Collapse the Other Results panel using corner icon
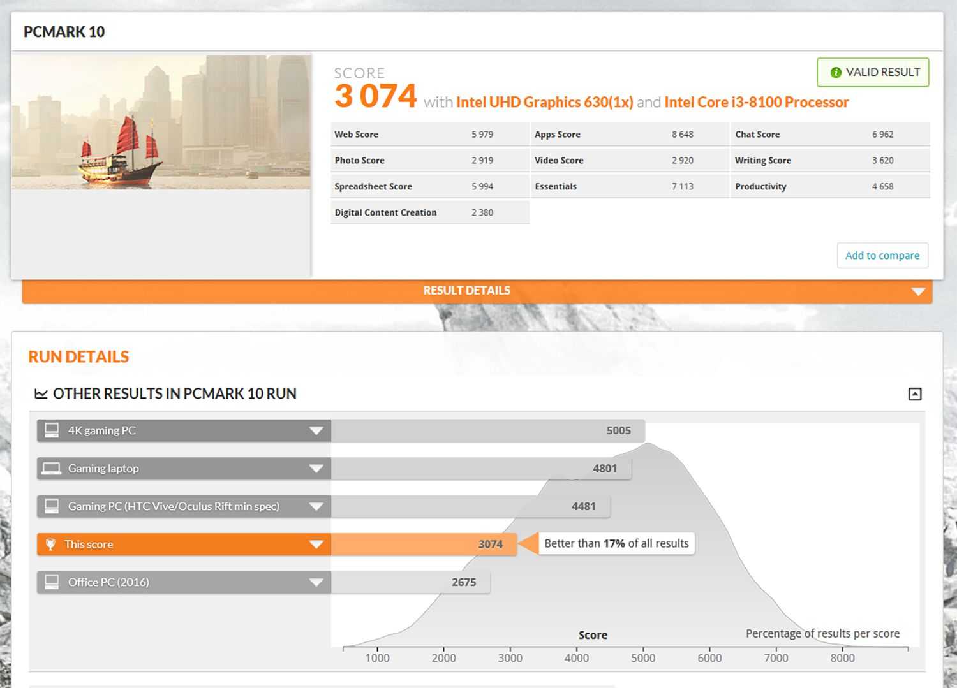The image size is (957, 688). pyautogui.click(x=914, y=394)
